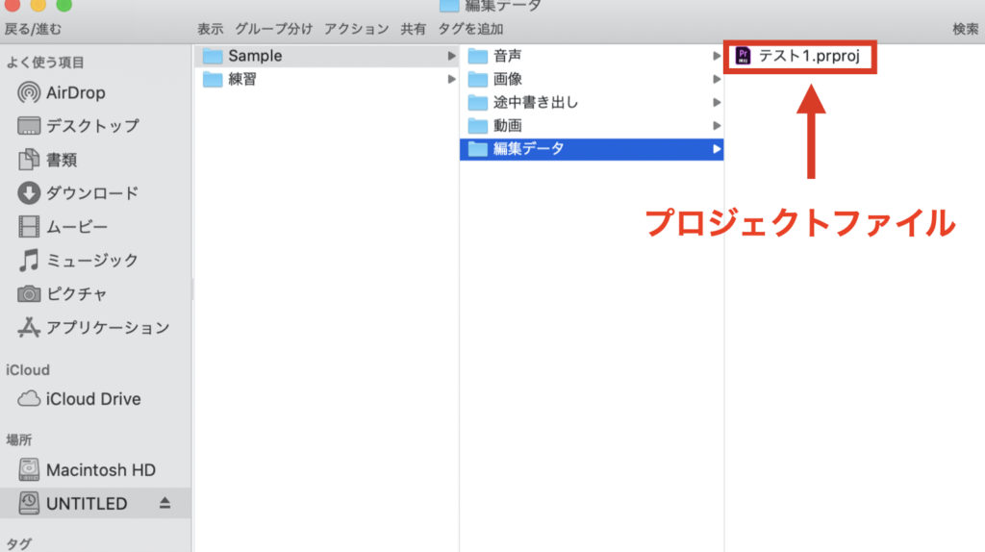Select the テスト1.prproj file name

pyautogui.click(x=809, y=56)
